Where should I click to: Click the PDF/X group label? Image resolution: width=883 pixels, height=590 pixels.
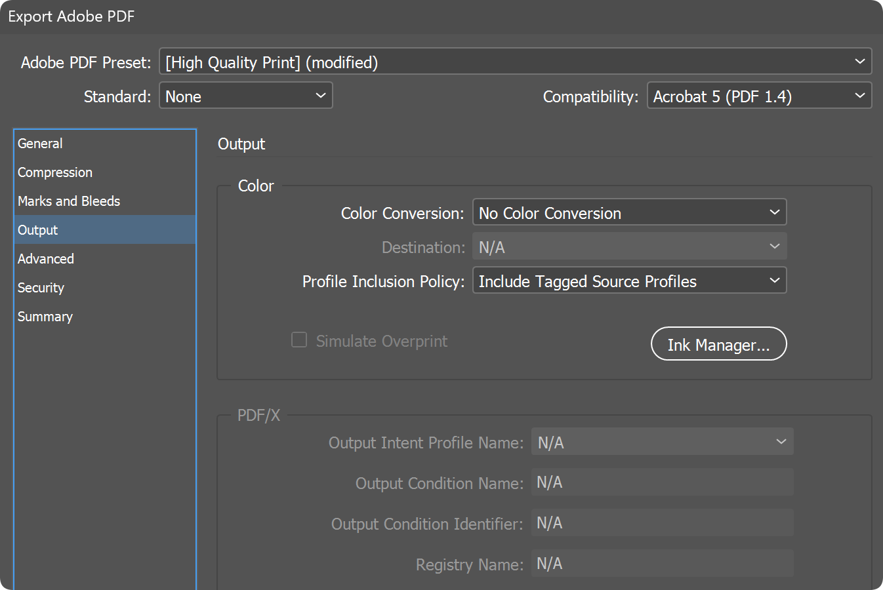[258, 416]
